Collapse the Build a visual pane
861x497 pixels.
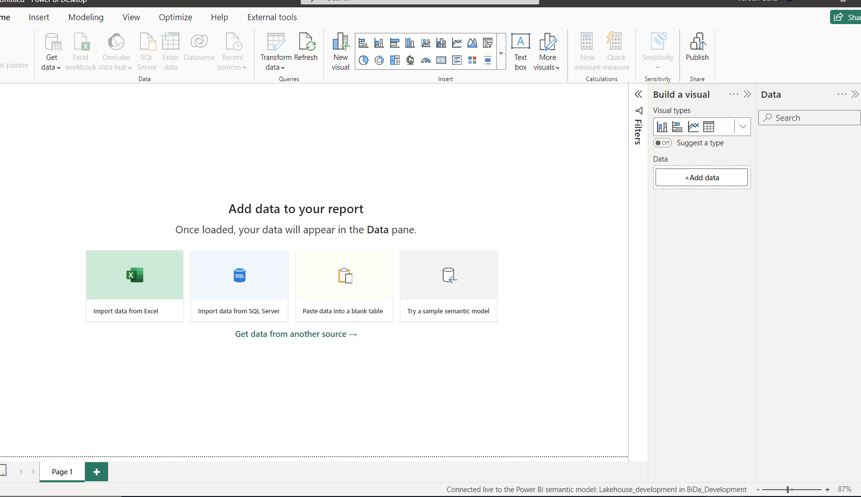click(x=747, y=94)
